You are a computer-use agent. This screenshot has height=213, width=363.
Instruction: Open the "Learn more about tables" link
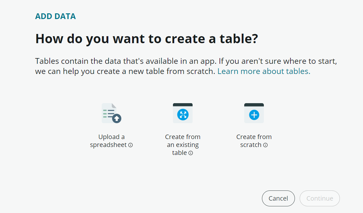pos(264,71)
